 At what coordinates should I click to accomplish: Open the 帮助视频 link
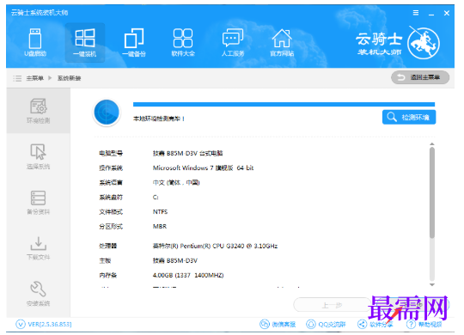click(x=424, y=325)
